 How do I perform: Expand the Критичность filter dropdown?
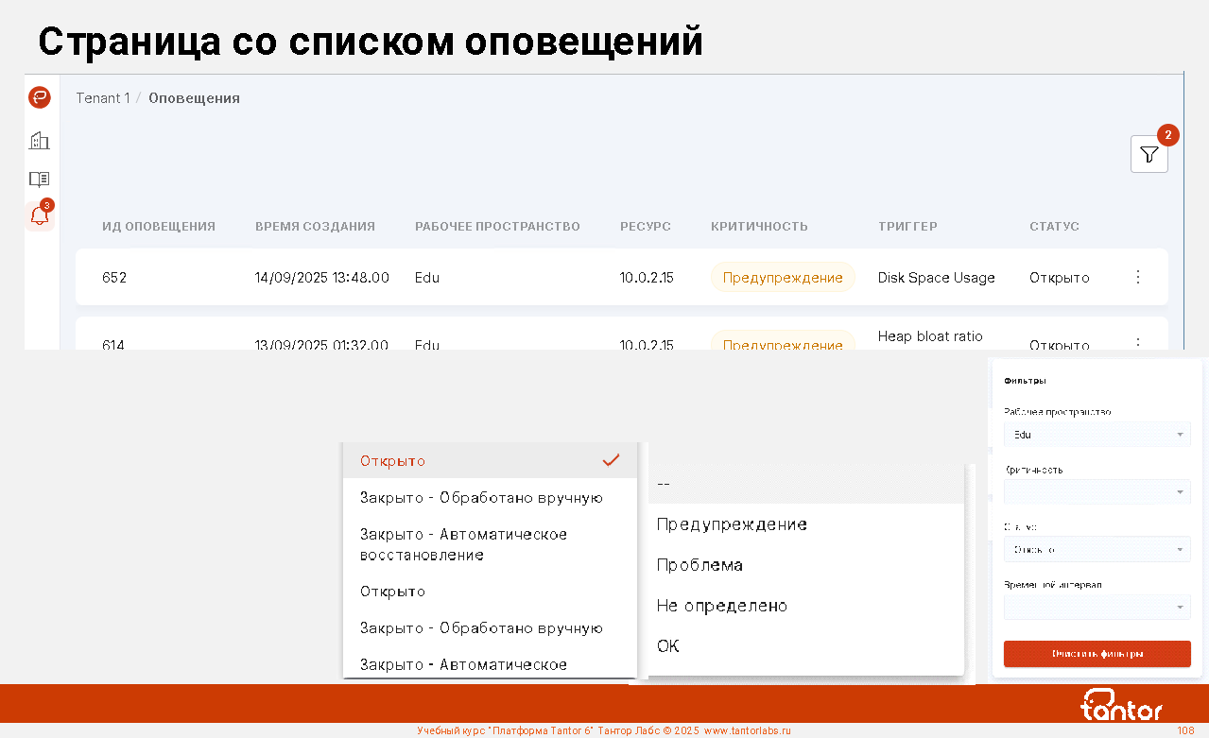[x=1097, y=491]
